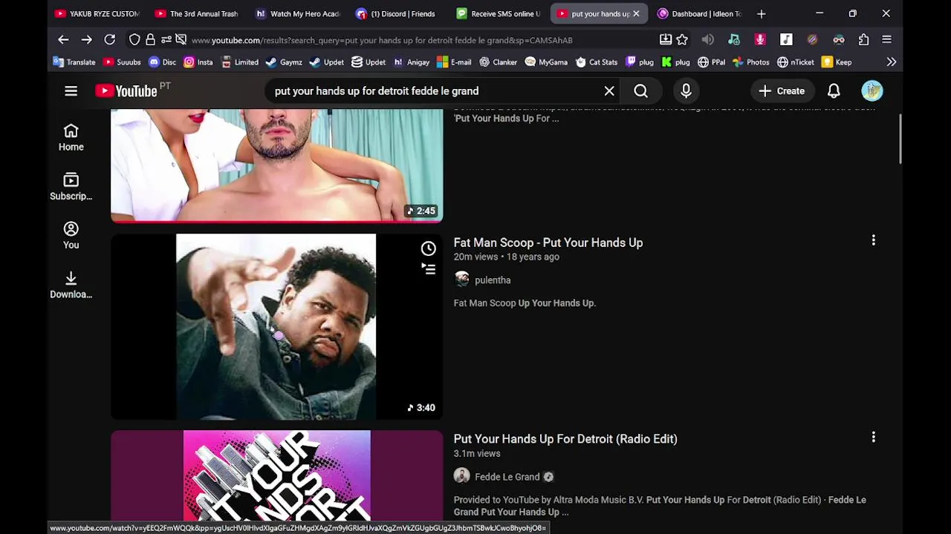Start voice search with the microphone
This screenshot has height=534, width=951.
[686, 90]
